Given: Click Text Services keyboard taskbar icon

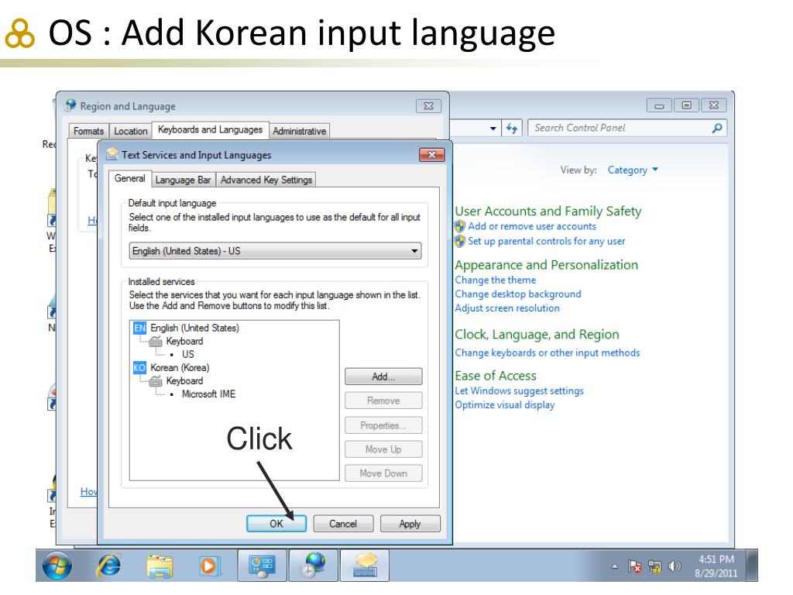Looking at the screenshot, I should click(x=366, y=565).
